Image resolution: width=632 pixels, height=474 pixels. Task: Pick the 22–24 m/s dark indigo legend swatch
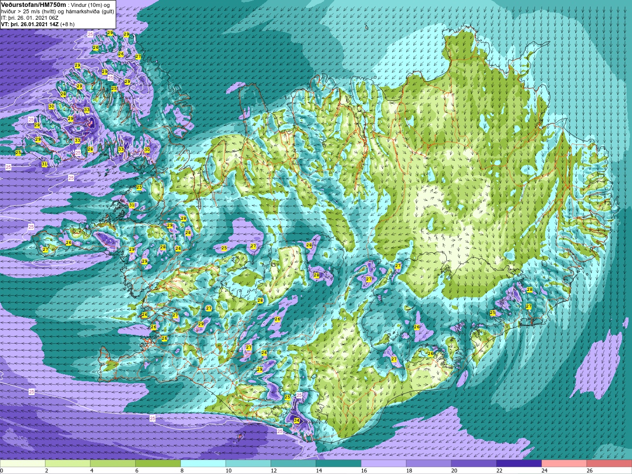(519, 464)
